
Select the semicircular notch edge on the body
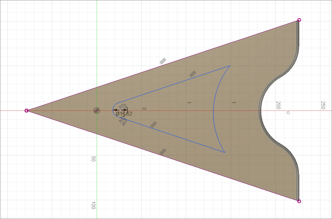tap(260, 110)
